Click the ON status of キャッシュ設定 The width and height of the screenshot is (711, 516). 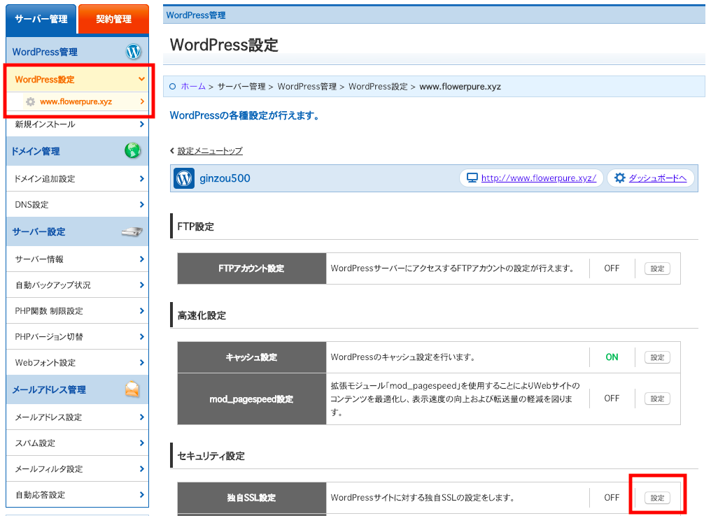click(x=612, y=357)
